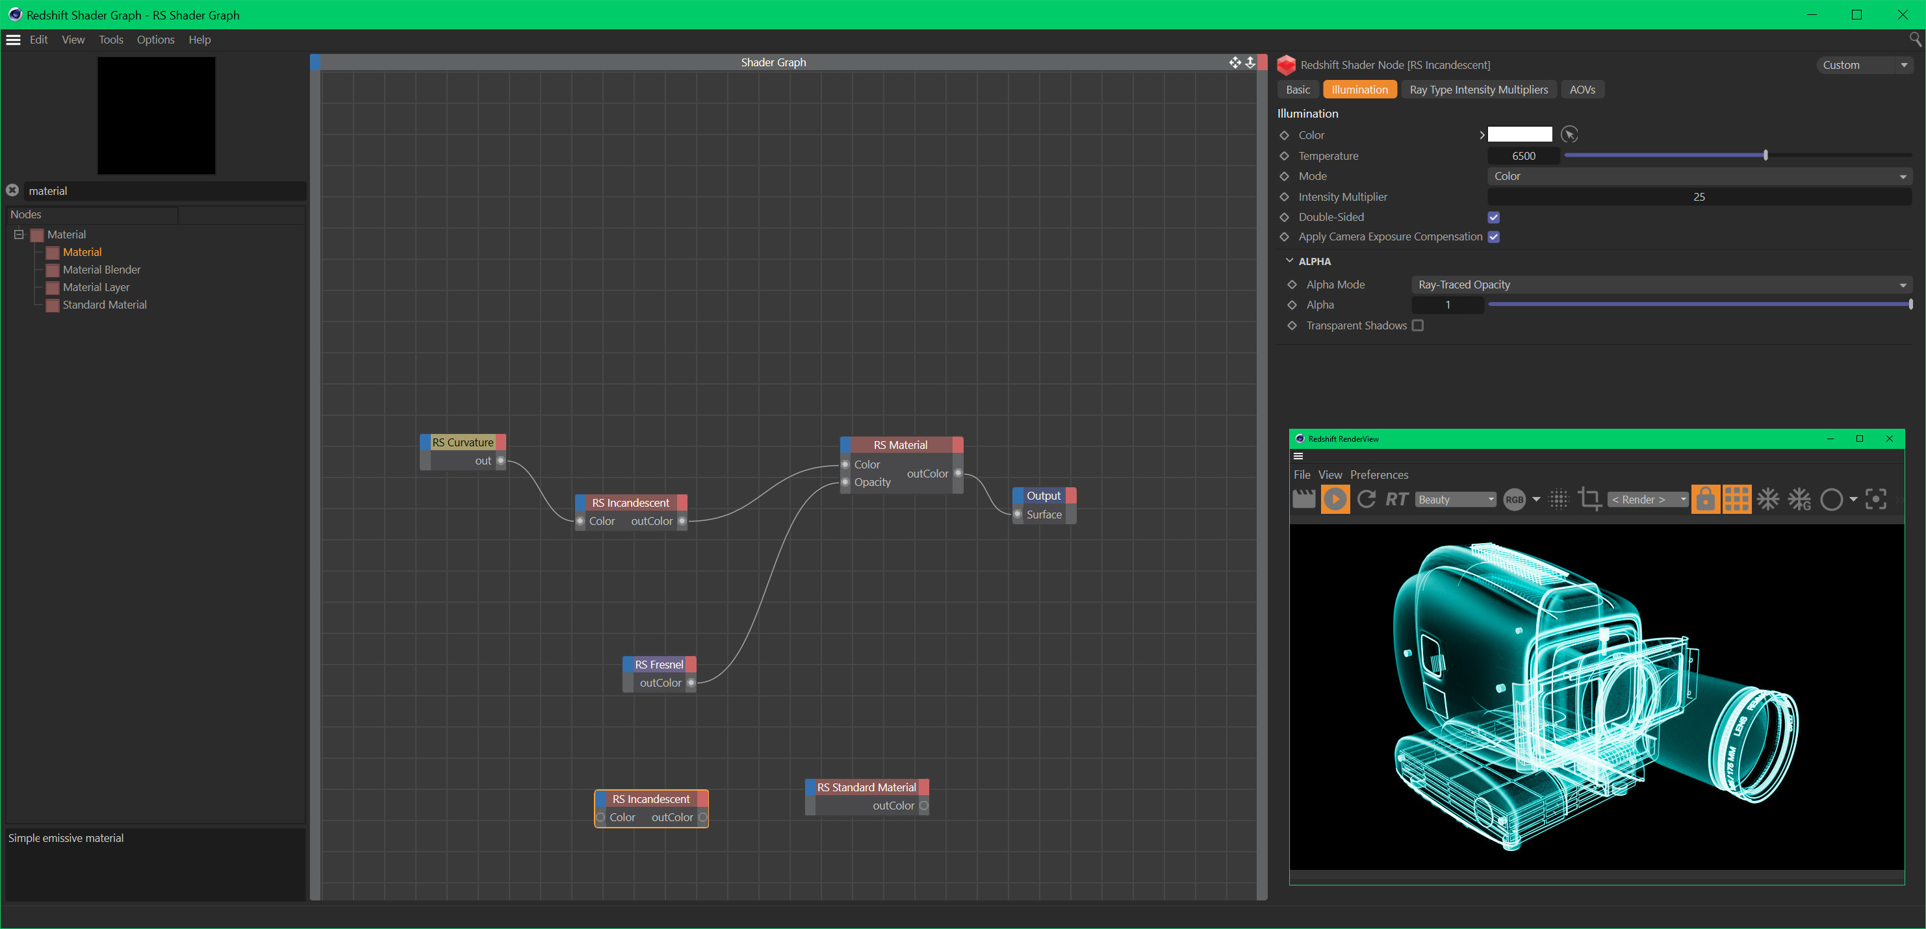1926x929 pixels.
Task: Toggle the IPR play button in RenderView
Action: pyautogui.click(x=1335, y=499)
